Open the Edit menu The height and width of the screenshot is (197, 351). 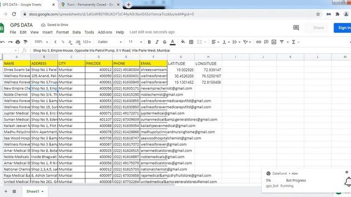[x=23, y=32]
